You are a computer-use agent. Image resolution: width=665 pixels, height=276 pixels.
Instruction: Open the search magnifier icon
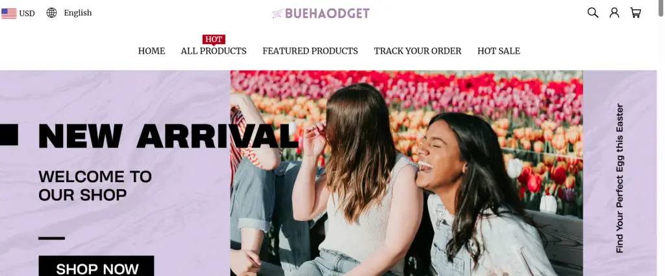tap(592, 13)
